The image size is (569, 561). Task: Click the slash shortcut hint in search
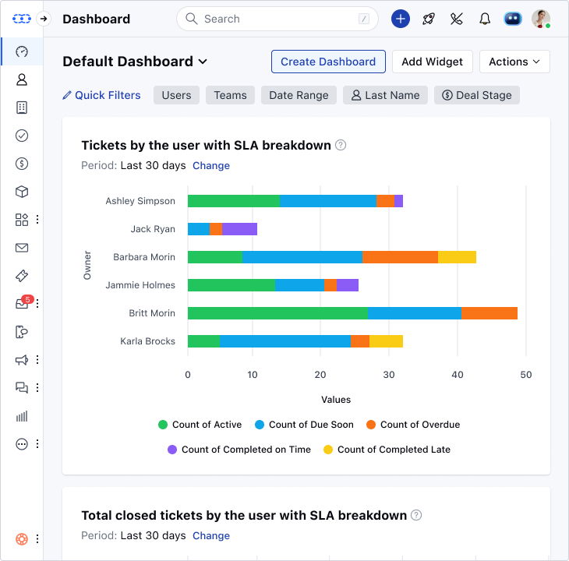(364, 19)
